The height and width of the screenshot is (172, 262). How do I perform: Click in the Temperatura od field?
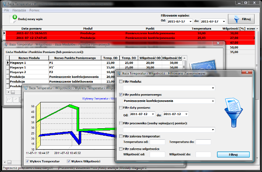point(157,142)
